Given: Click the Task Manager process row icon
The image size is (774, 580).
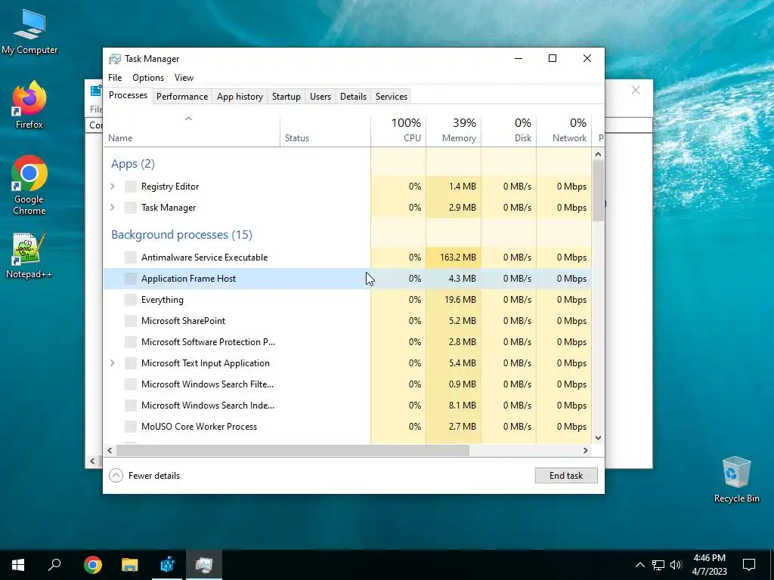Looking at the screenshot, I should (x=130, y=208).
